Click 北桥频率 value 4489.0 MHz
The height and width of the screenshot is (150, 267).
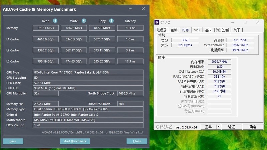(x=240, y=50)
